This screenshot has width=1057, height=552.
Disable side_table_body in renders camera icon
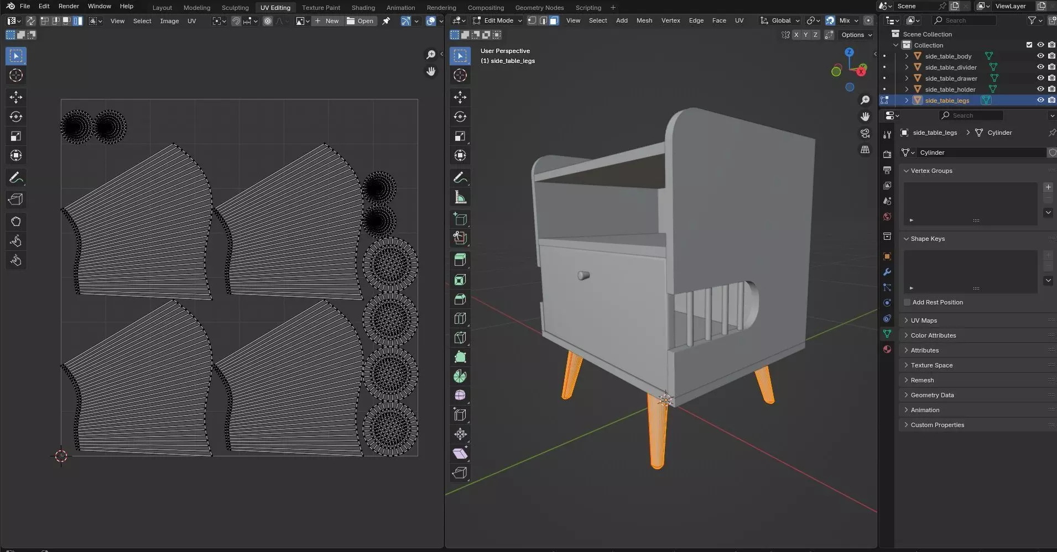click(1051, 56)
